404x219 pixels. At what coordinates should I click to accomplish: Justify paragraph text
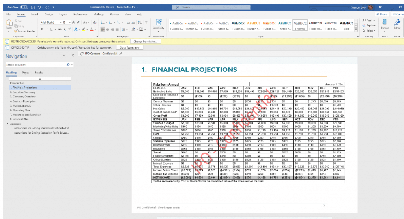pos(117,29)
